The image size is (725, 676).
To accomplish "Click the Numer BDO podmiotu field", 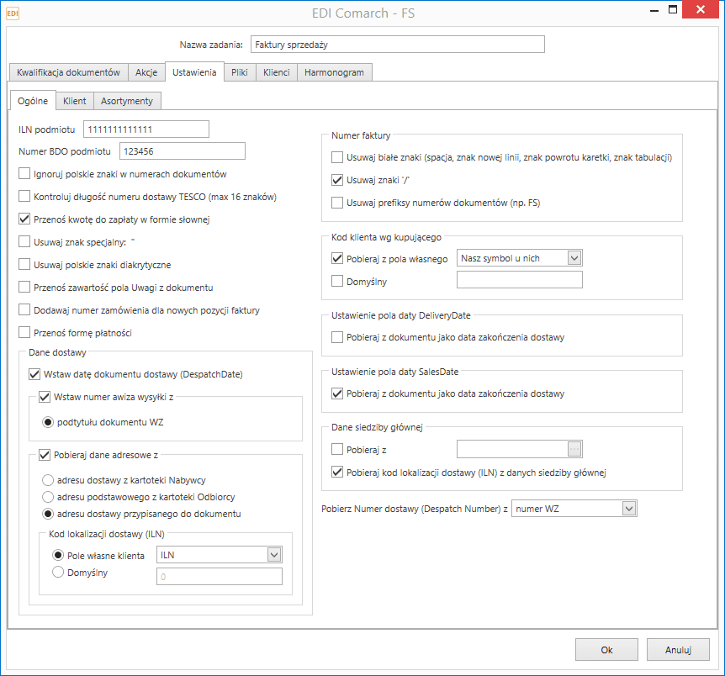I will pos(183,151).
